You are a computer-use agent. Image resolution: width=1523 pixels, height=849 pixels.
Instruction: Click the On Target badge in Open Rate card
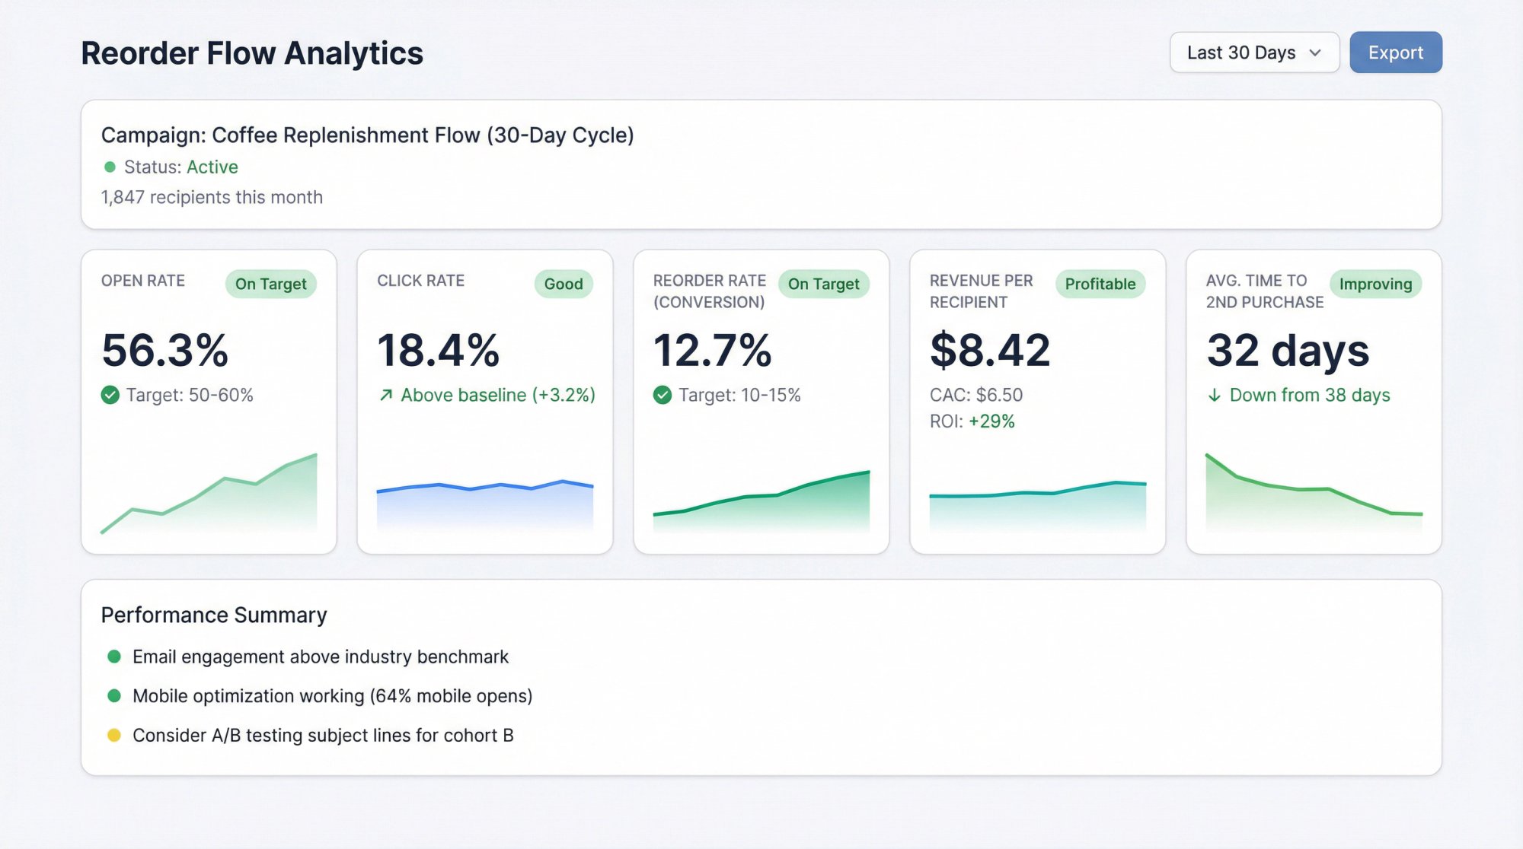[x=271, y=284]
